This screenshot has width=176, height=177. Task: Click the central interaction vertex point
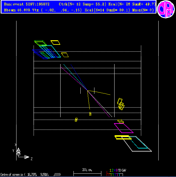tap(87, 90)
